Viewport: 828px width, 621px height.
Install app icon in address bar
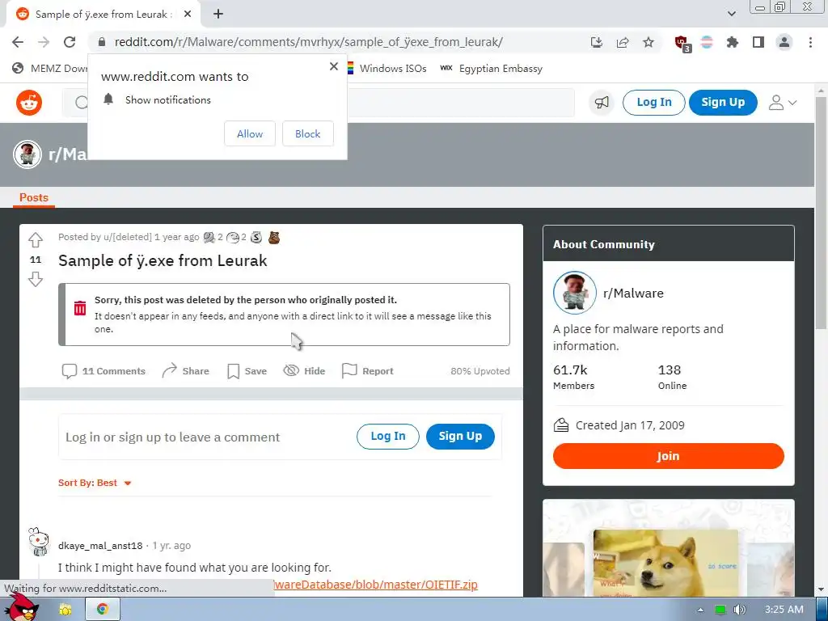point(596,42)
